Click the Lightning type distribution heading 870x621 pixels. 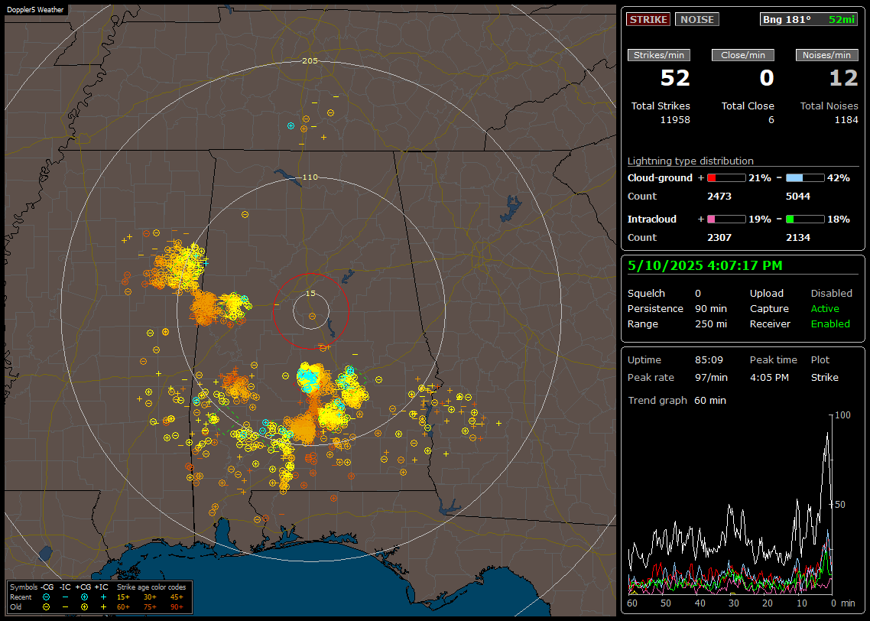(x=690, y=161)
